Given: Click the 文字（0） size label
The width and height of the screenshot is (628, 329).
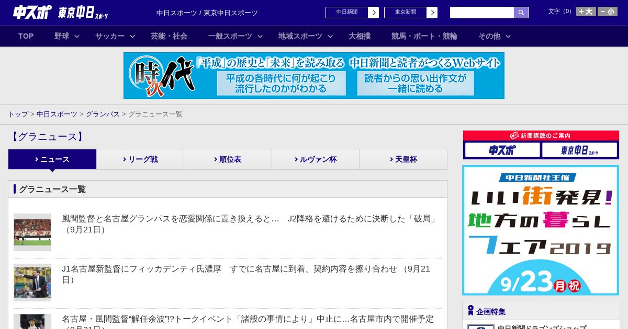Looking at the screenshot, I should (561, 11).
